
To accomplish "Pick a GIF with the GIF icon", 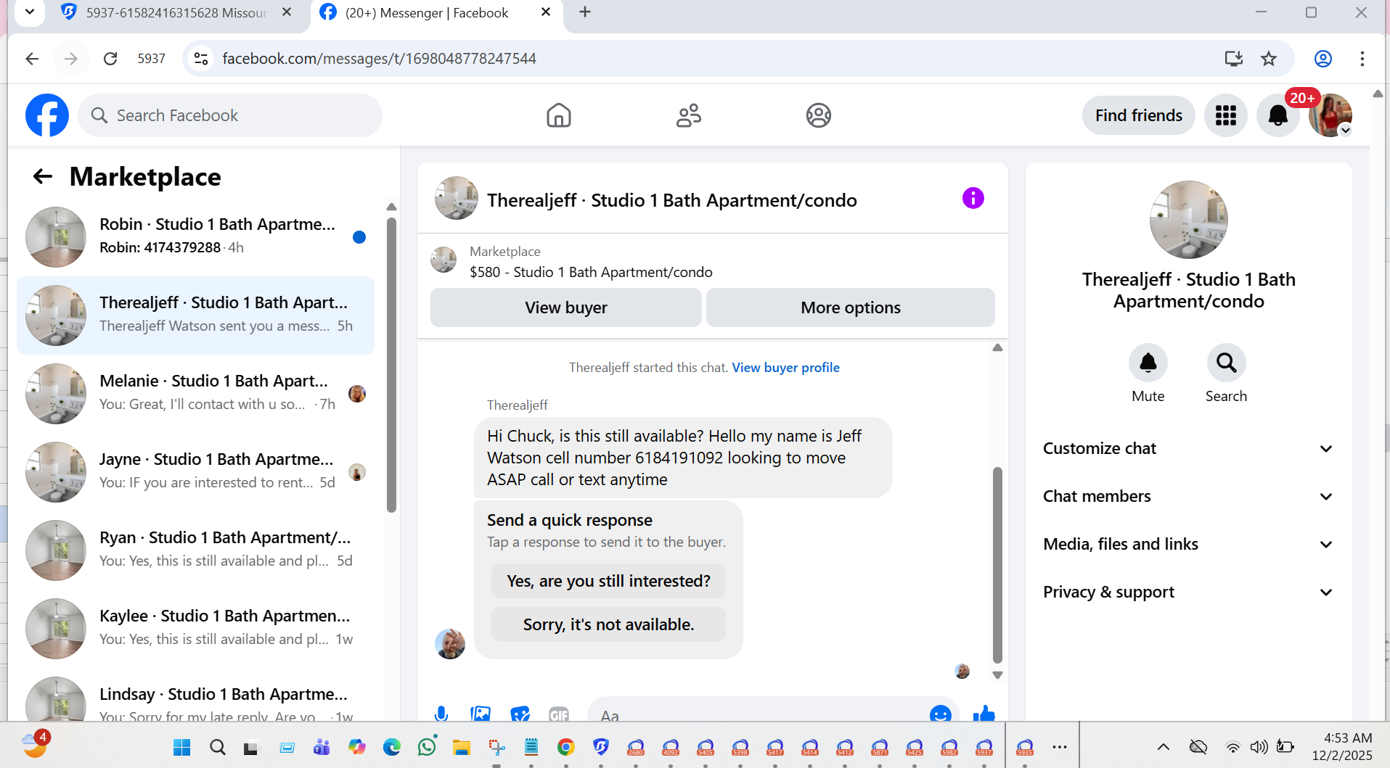I will 559,714.
